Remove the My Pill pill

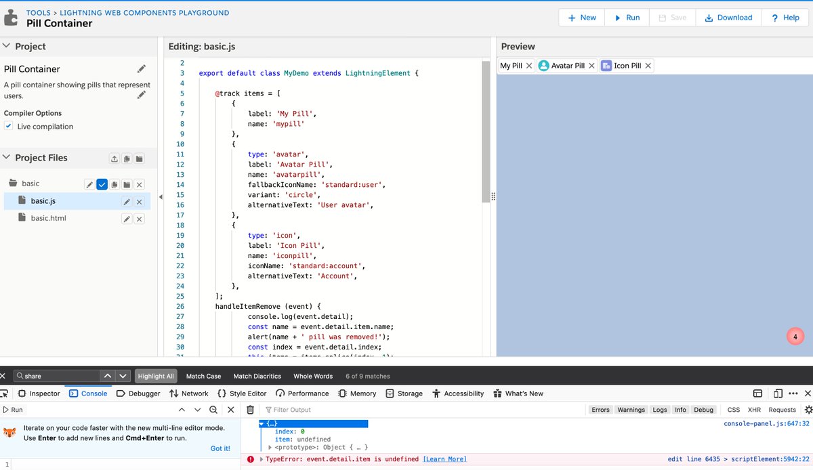(x=528, y=66)
